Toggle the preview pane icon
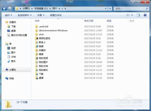Viewport: 151px width, 111px height. pyautogui.click(x=138, y=15)
